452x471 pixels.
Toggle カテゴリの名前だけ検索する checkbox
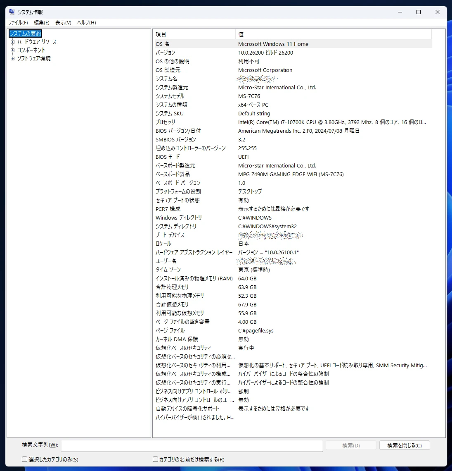coord(156,459)
